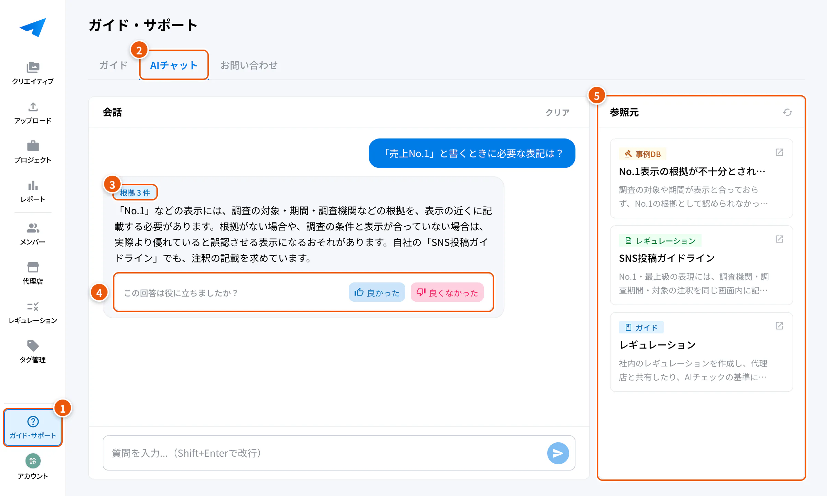827x496 pixels.
Task: Click the user message 「売上No.1」と書くときに必要な表記は？
Action: (x=472, y=153)
